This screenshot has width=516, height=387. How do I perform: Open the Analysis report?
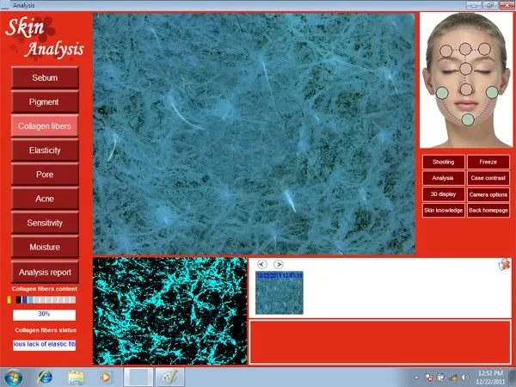click(x=45, y=272)
